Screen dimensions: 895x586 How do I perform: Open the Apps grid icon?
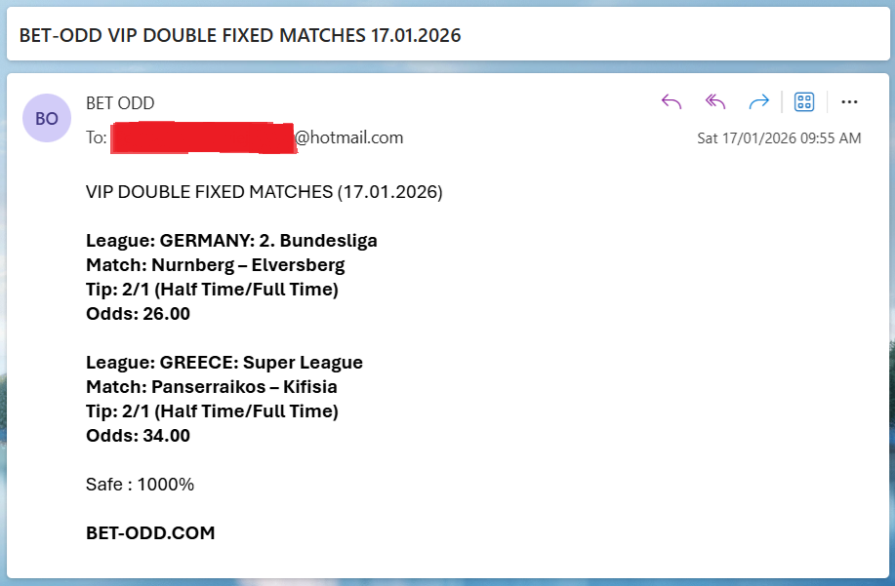(x=804, y=102)
